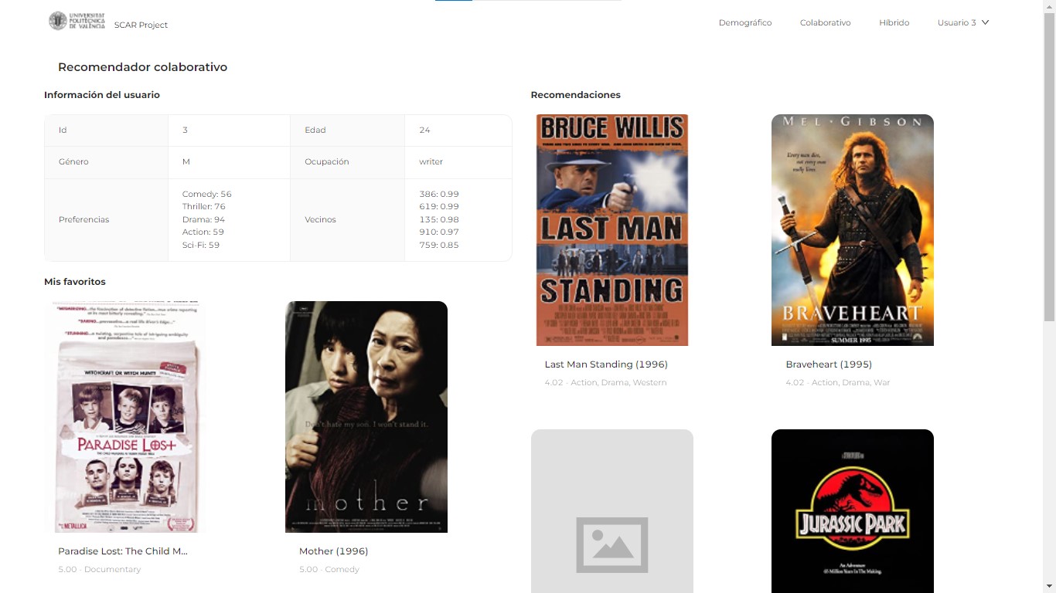Expand the Usuario 3 dropdown

(x=963, y=22)
